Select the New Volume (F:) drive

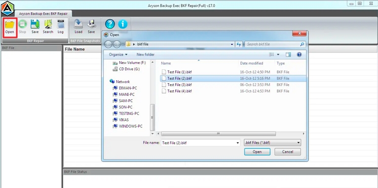129,63
